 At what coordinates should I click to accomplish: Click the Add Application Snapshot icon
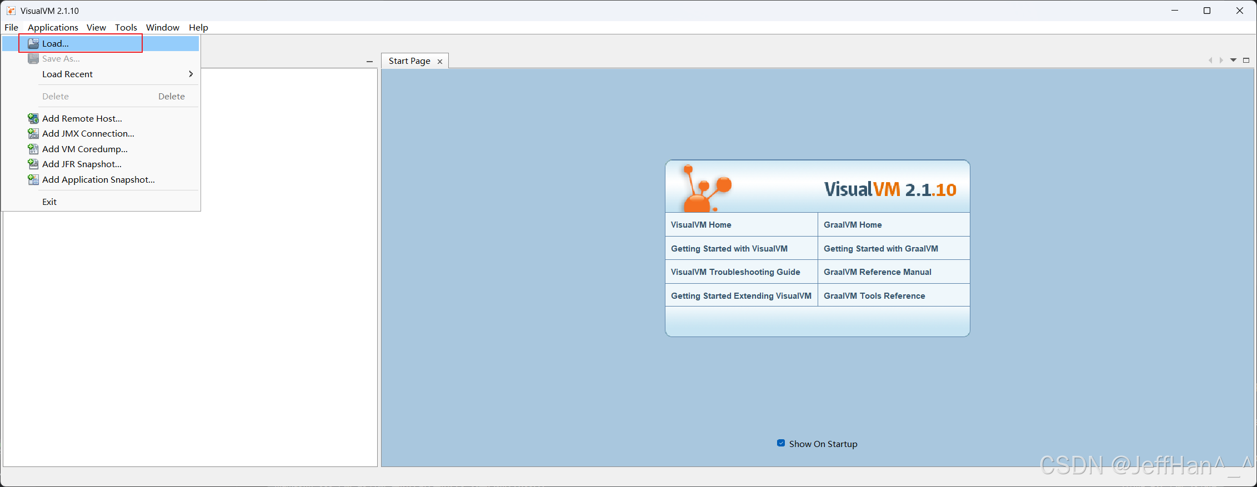(33, 179)
